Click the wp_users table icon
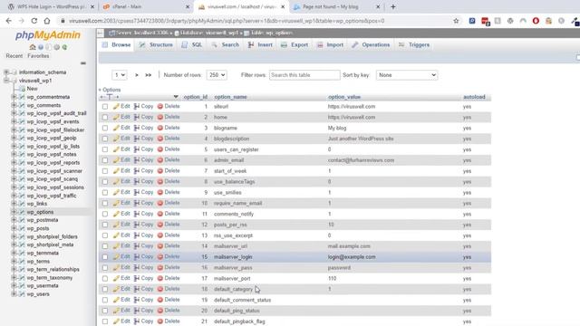Image resolution: width=580 pixels, height=326 pixels. tap(22, 294)
